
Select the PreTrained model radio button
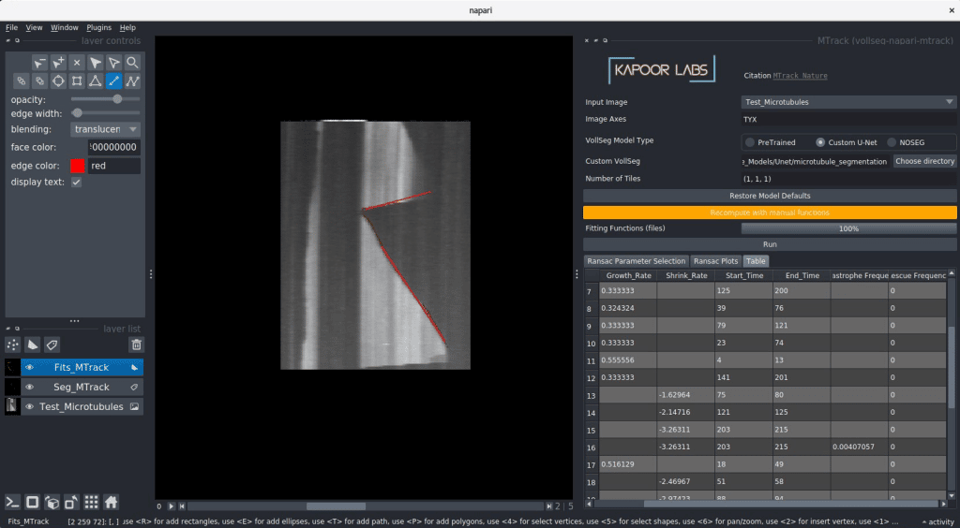(750, 142)
